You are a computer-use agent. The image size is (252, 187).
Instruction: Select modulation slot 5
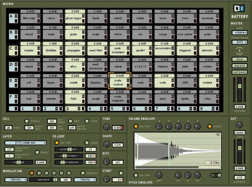(61, 173)
